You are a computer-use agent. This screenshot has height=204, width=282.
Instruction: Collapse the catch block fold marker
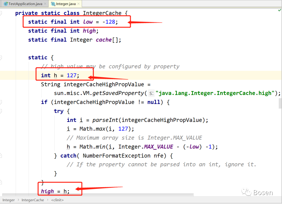[x=1, y=156]
